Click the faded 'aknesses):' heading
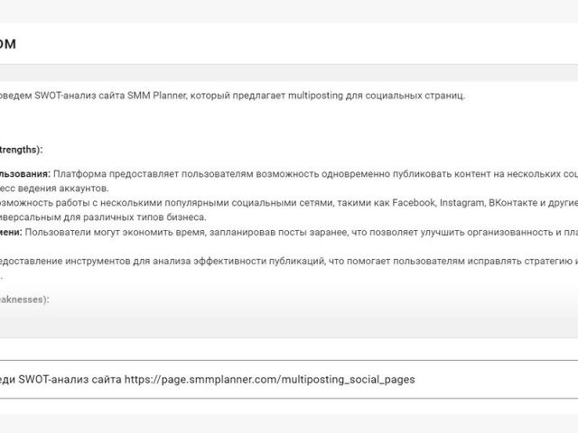The width and height of the screenshot is (578, 433). pyautogui.click(x=24, y=299)
